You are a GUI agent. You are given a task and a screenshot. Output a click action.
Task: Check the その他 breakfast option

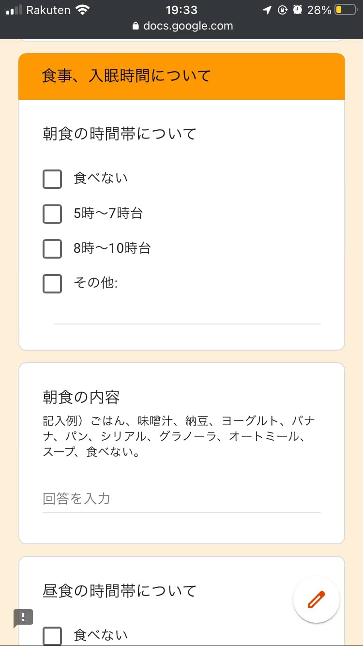click(x=52, y=283)
